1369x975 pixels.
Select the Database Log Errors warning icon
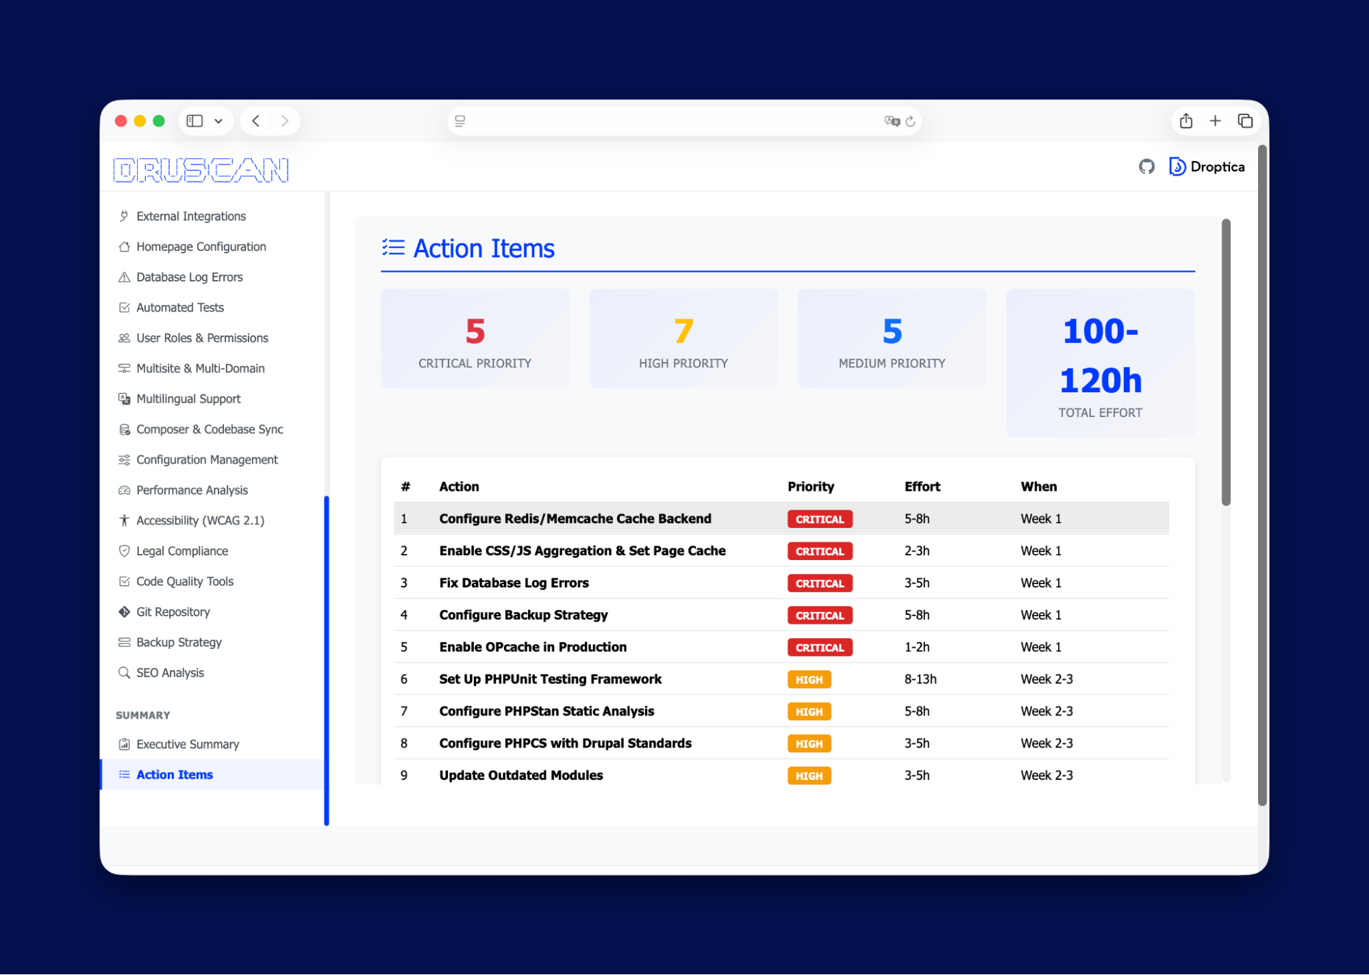point(124,277)
